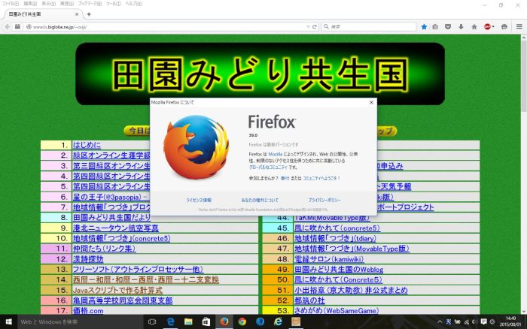Open Task View on the taskbar
This screenshot has width=527, height=329.
click(x=152, y=321)
